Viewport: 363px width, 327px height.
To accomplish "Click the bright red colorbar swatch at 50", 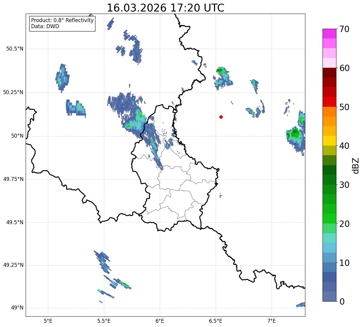I will [x=329, y=102].
